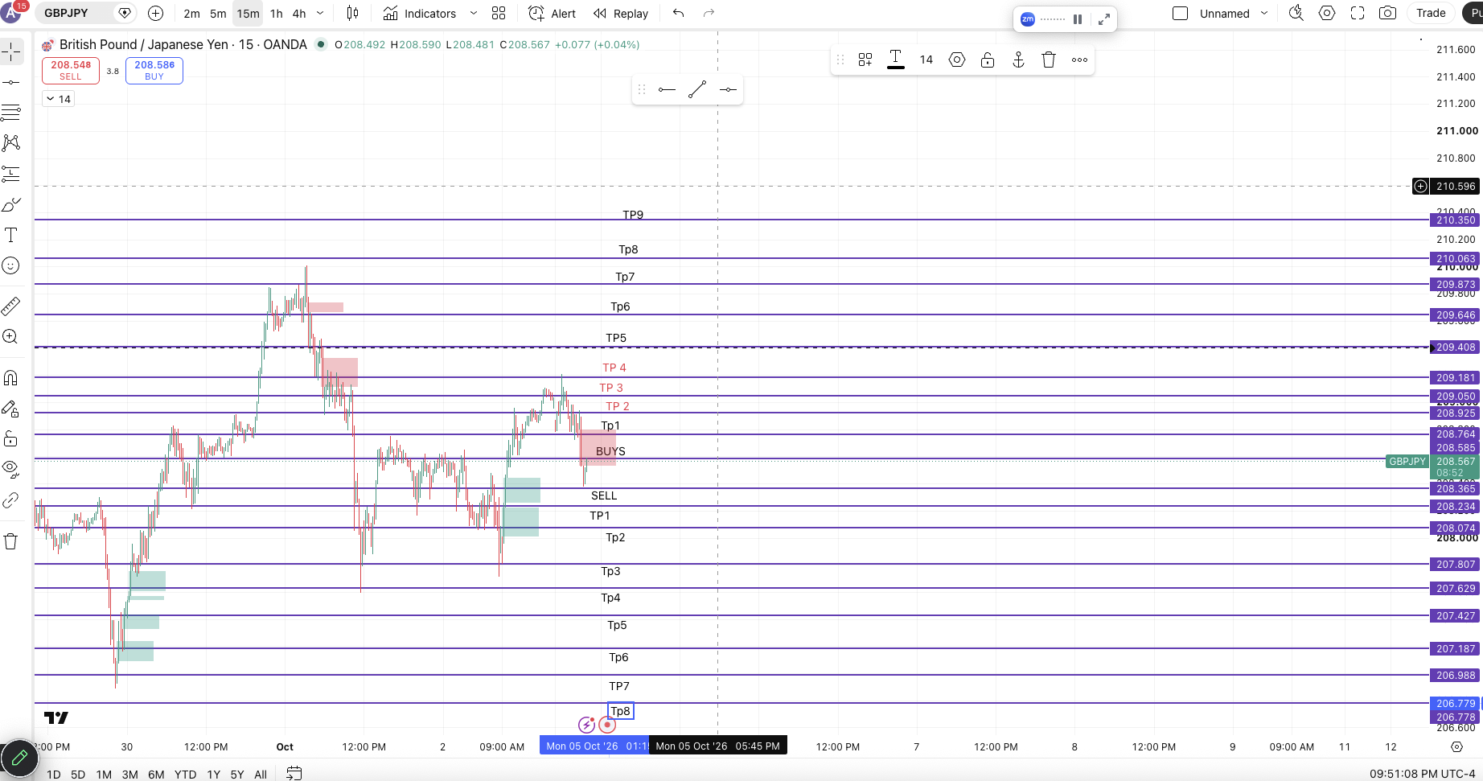Open more options in floating toolbar
Image resolution: width=1483 pixels, height=781 pixels.
coord(1079,60)
